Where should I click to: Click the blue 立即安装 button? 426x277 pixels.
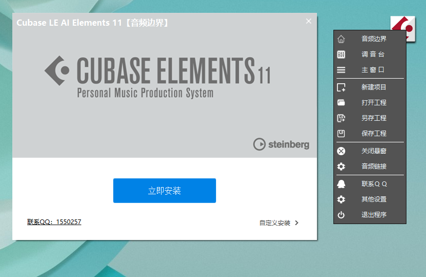[x=165, y=191]
